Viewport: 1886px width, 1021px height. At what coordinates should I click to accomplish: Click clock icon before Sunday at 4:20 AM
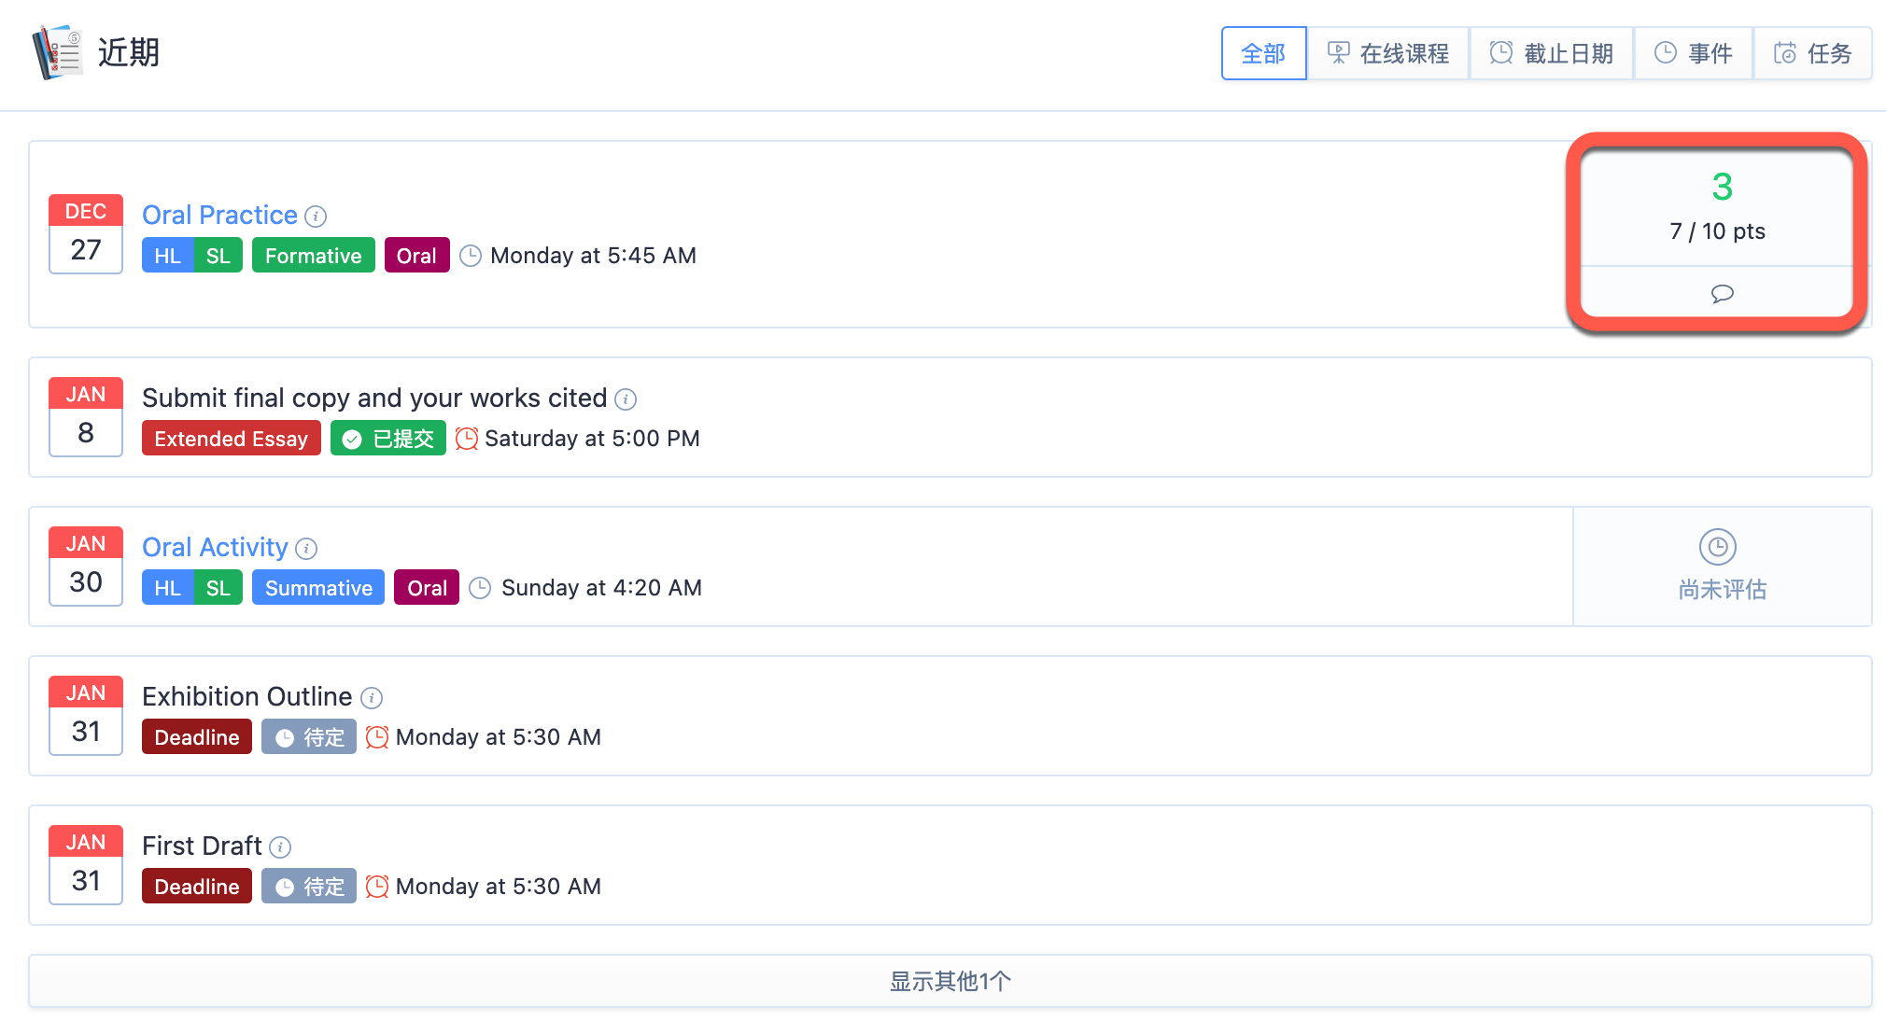pyautogui.click(x=480, y=588)
